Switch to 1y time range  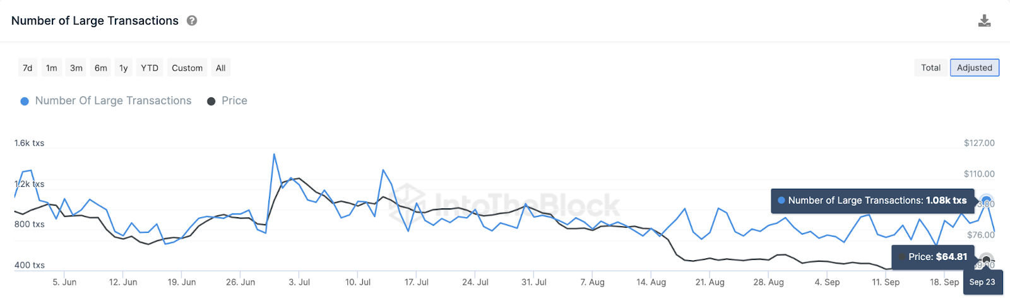pos(124,68)
